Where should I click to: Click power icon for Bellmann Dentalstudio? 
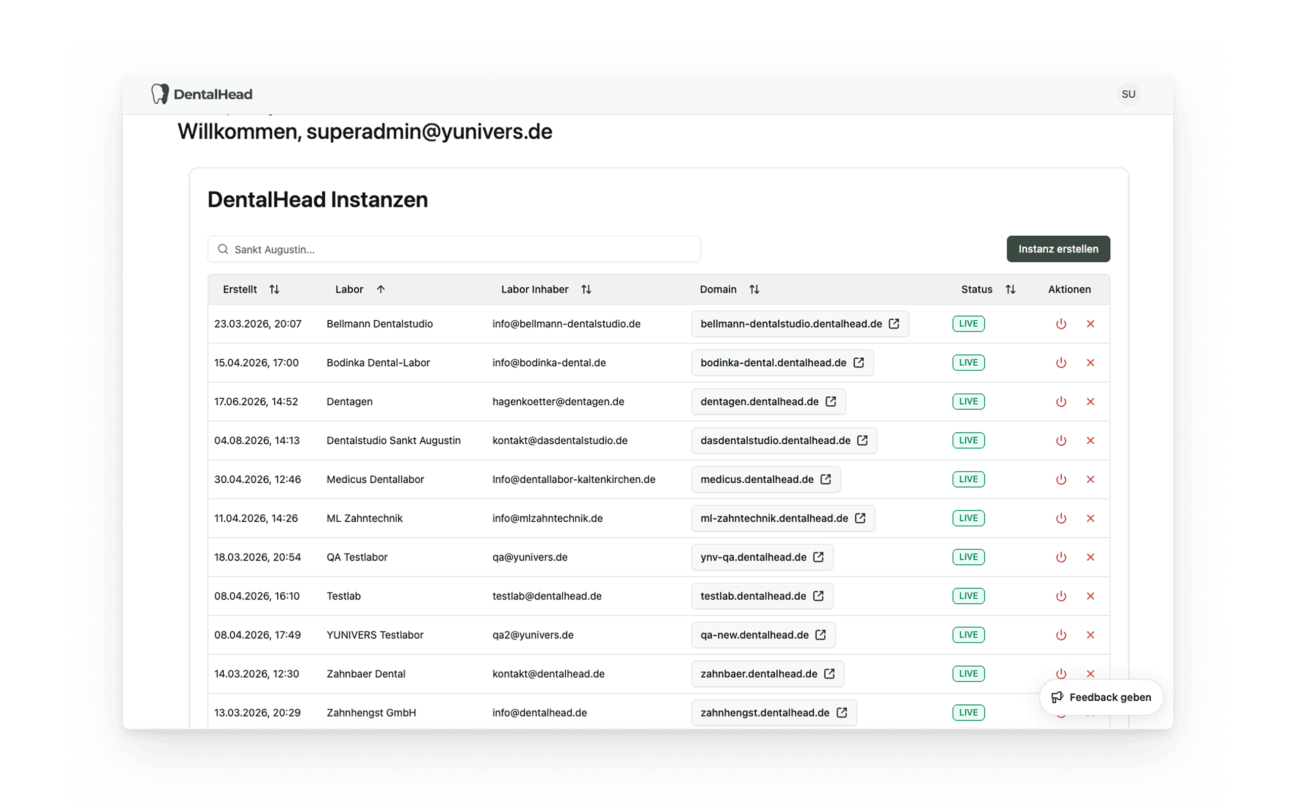pos(1060,323)
